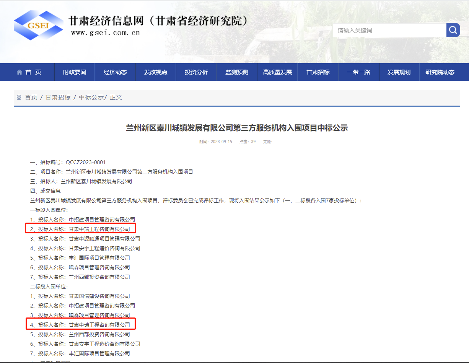The height and width of the screenshot is (363, 469).
Task: Click the line 6、投标人名称：甘肃安宇工程造价咨询有限公司
Action: pos(85,344)
